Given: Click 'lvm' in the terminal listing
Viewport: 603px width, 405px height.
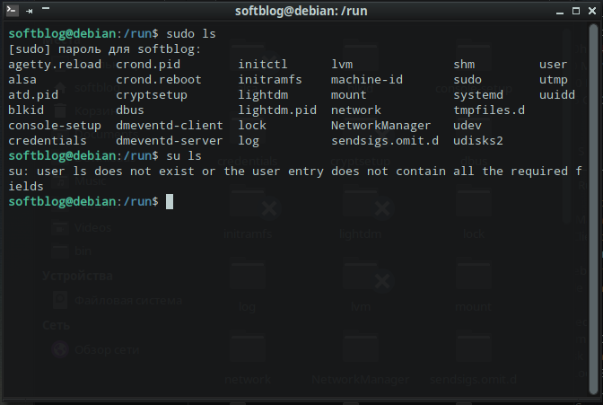Looking at the screenshot, I should 342,65.
